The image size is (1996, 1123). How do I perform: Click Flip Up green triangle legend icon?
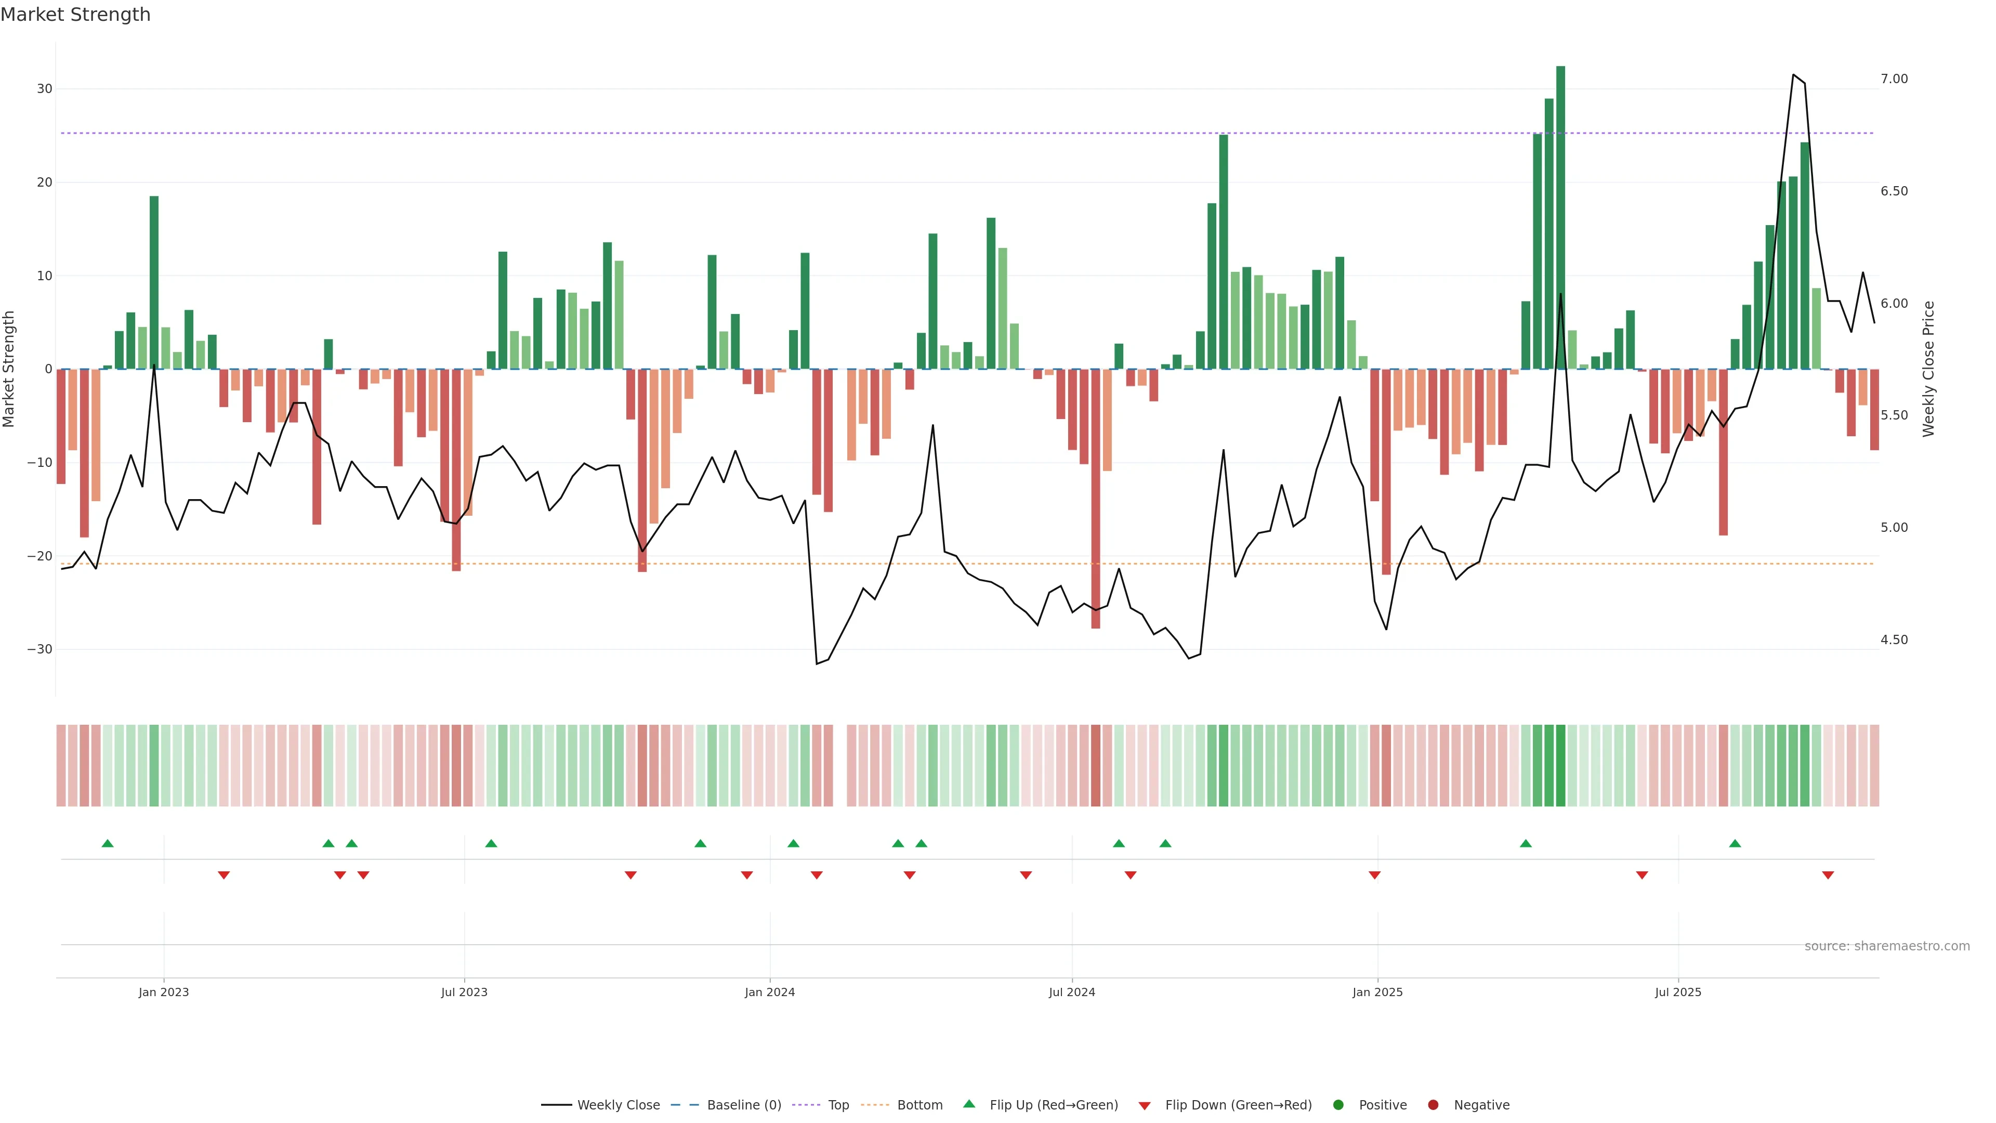tap(968, 1104)
